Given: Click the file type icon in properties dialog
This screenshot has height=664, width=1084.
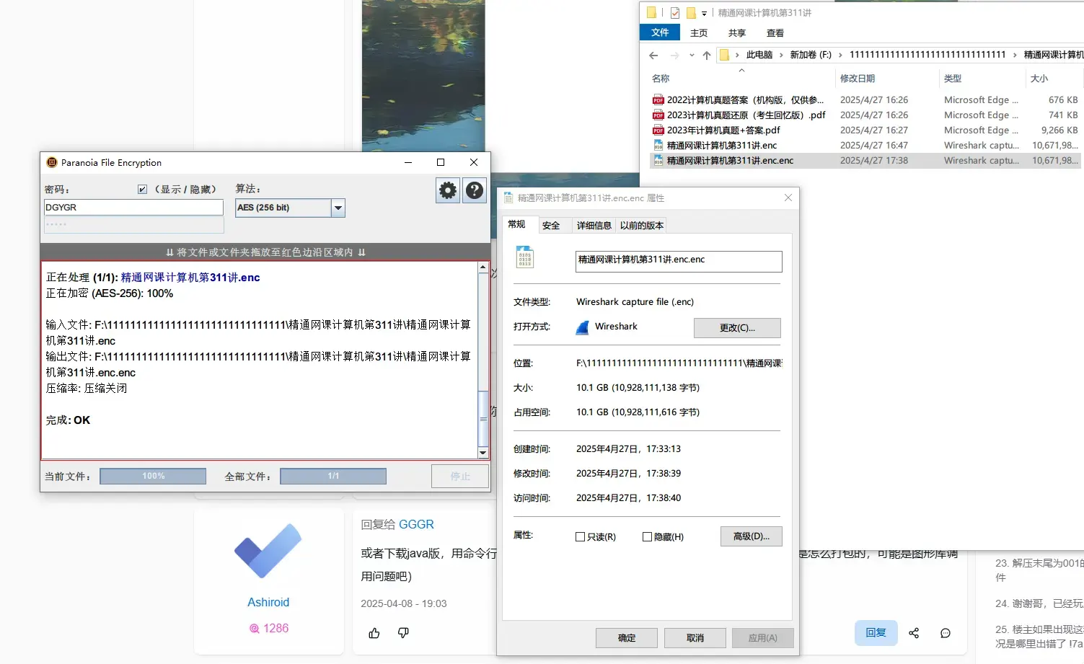Looking at the screenshot, I should pyautogui.click(x=524, y=257).
